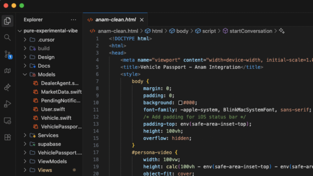Open Vehicle.swift in the file tree
The image size is (313, 176).
pyautogui.click(x=56, y=118)
